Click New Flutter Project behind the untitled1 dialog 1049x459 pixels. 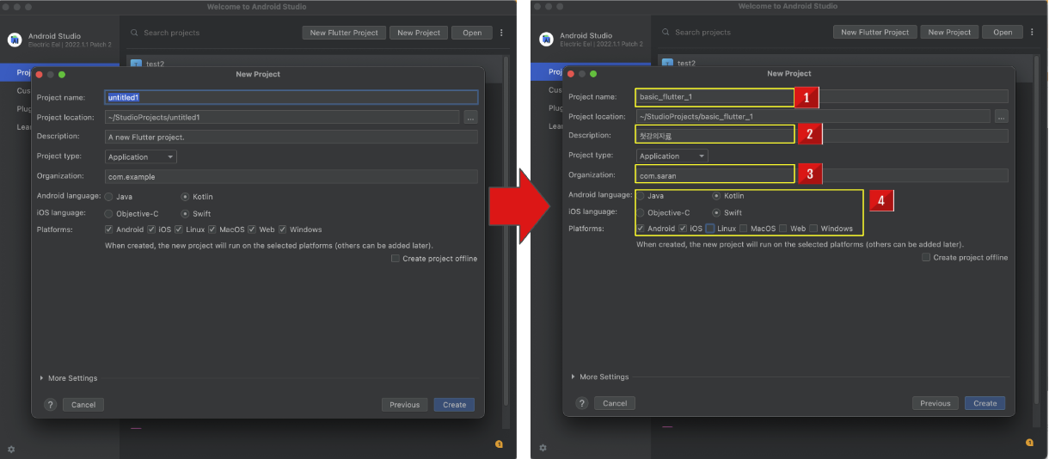(x=344, y=33)
